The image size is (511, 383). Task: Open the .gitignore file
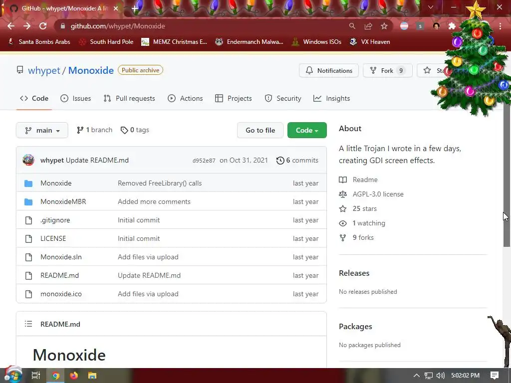click(x=55, y=220)
